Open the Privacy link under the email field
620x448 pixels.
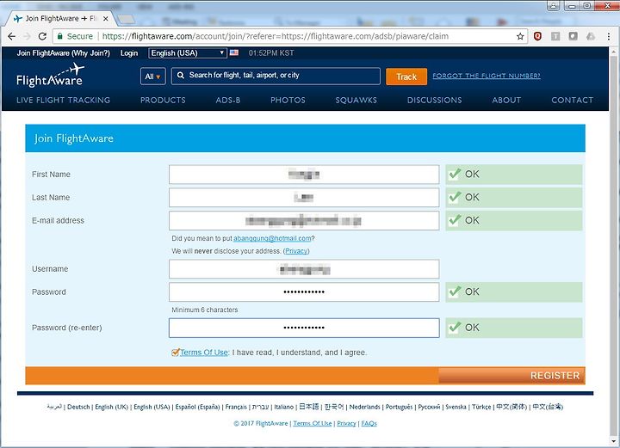pos(296,251)
